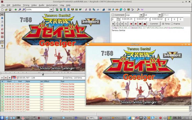Image resolution: width=192 pixels, height=120 pixels.
Task: Click the layer number spinner arrows
Action: pyautogui.click(x=118, y=19)
